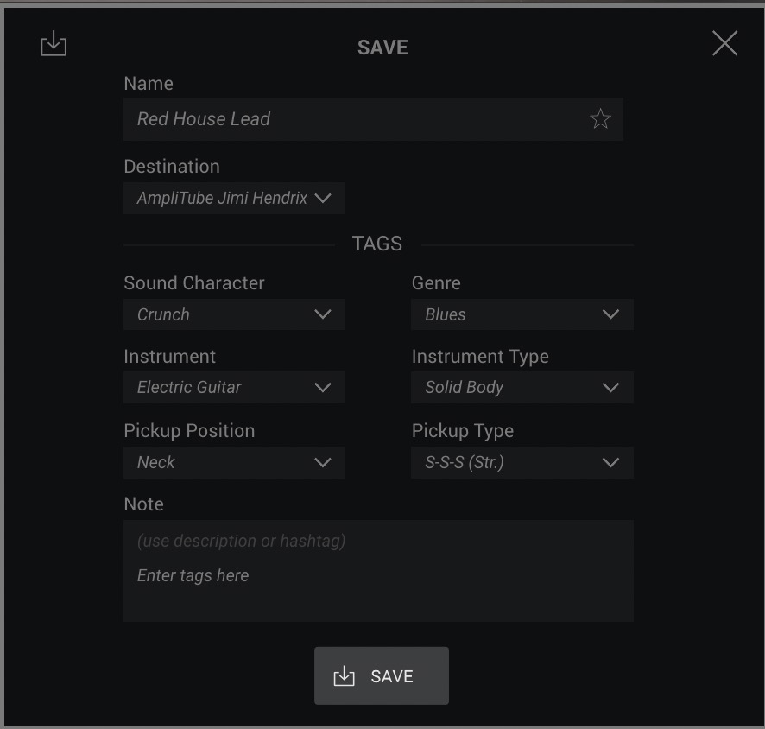765x729 pixels.
Task: Open the Genre dropdown set to Blues
Action: [x=522, y=314]
